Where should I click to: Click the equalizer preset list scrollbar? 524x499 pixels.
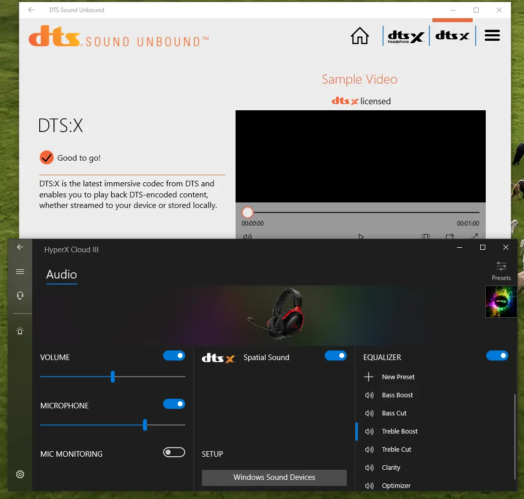pyautogui.click(x=514, y=437)
